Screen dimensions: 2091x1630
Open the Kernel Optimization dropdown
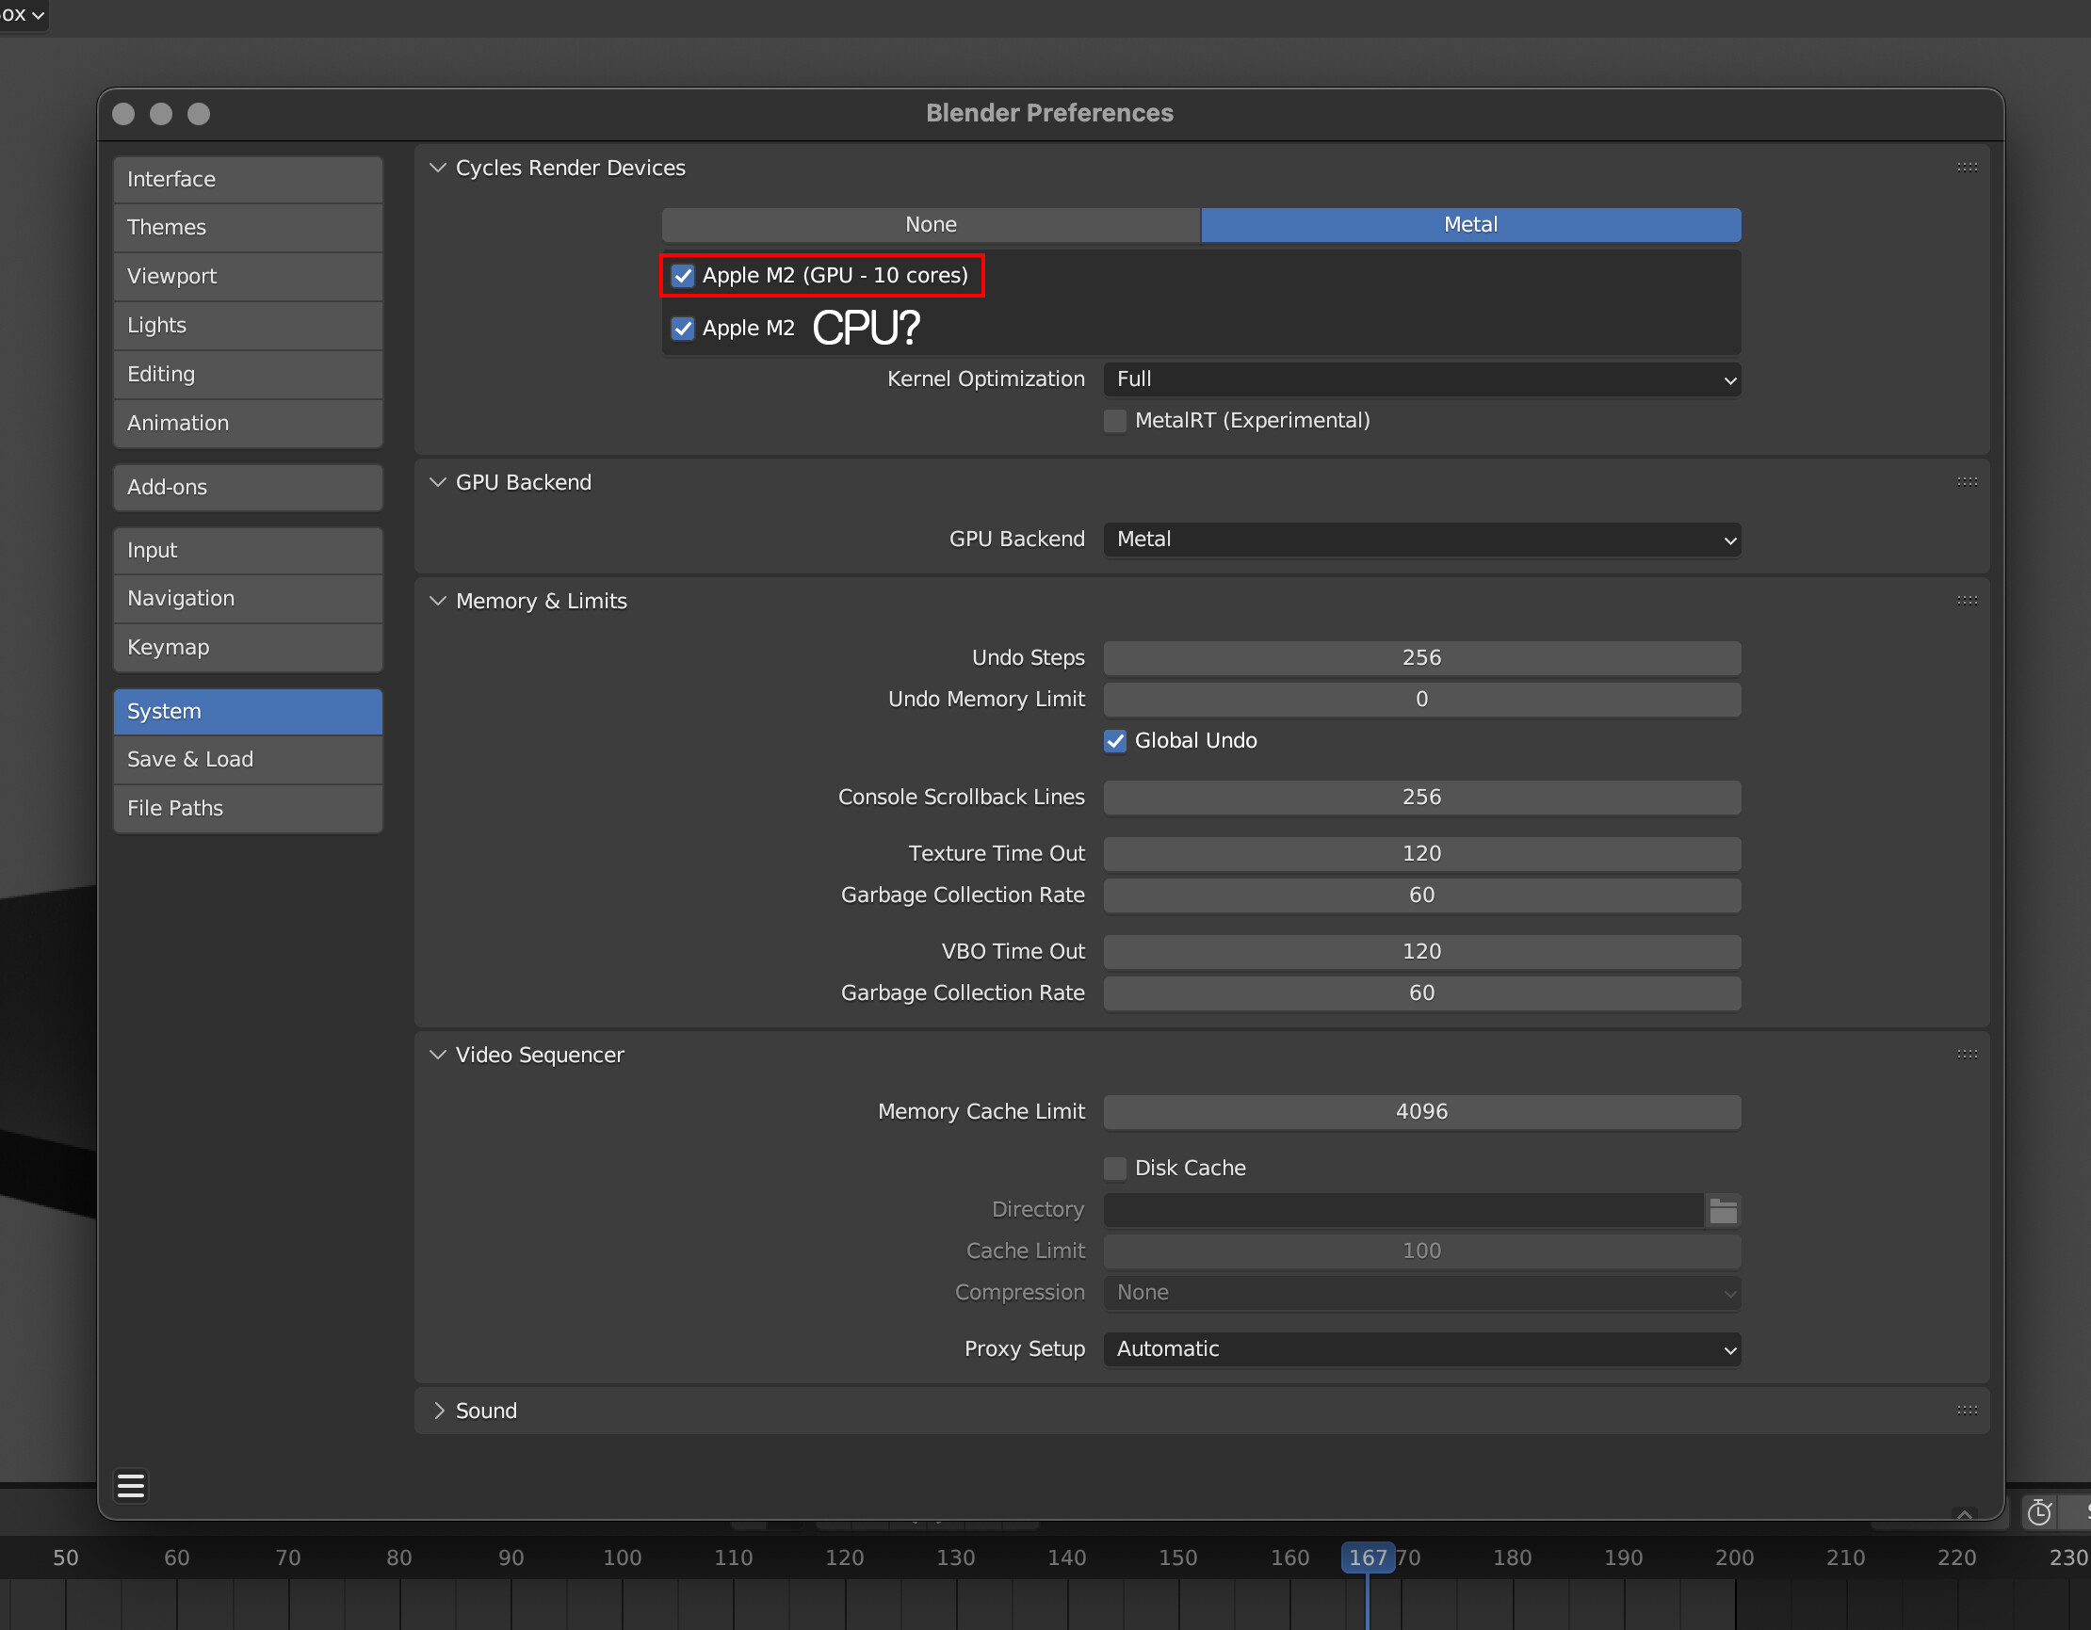click(1421, 379)
